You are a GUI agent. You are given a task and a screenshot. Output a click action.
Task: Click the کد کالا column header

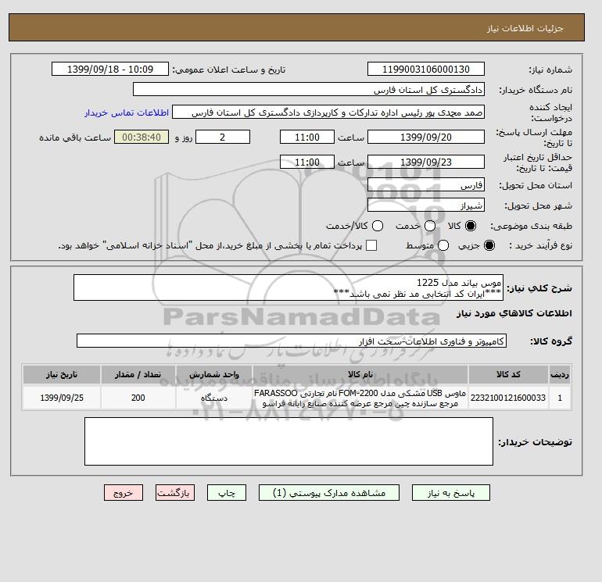point(508,374)
